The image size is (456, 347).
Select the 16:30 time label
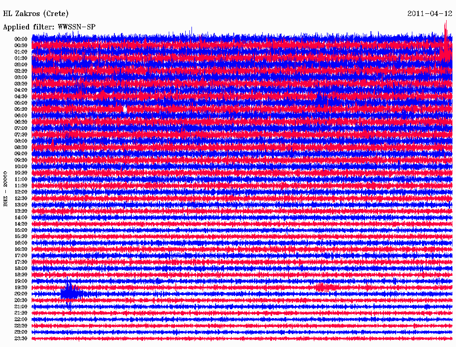tap(21, 250)
